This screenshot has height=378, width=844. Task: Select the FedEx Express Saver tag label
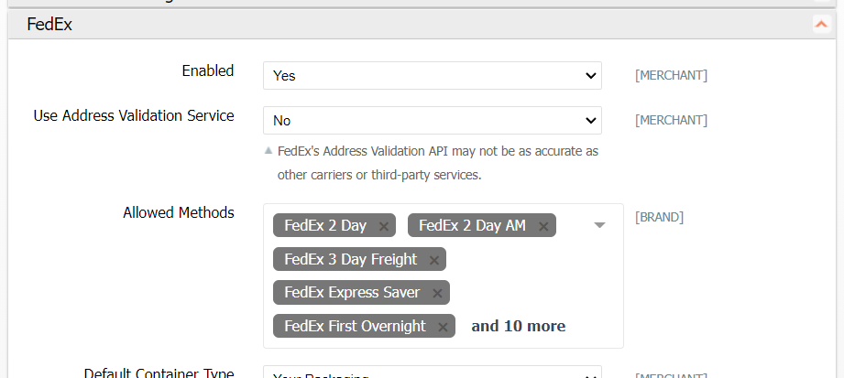(x=352, y=293)
